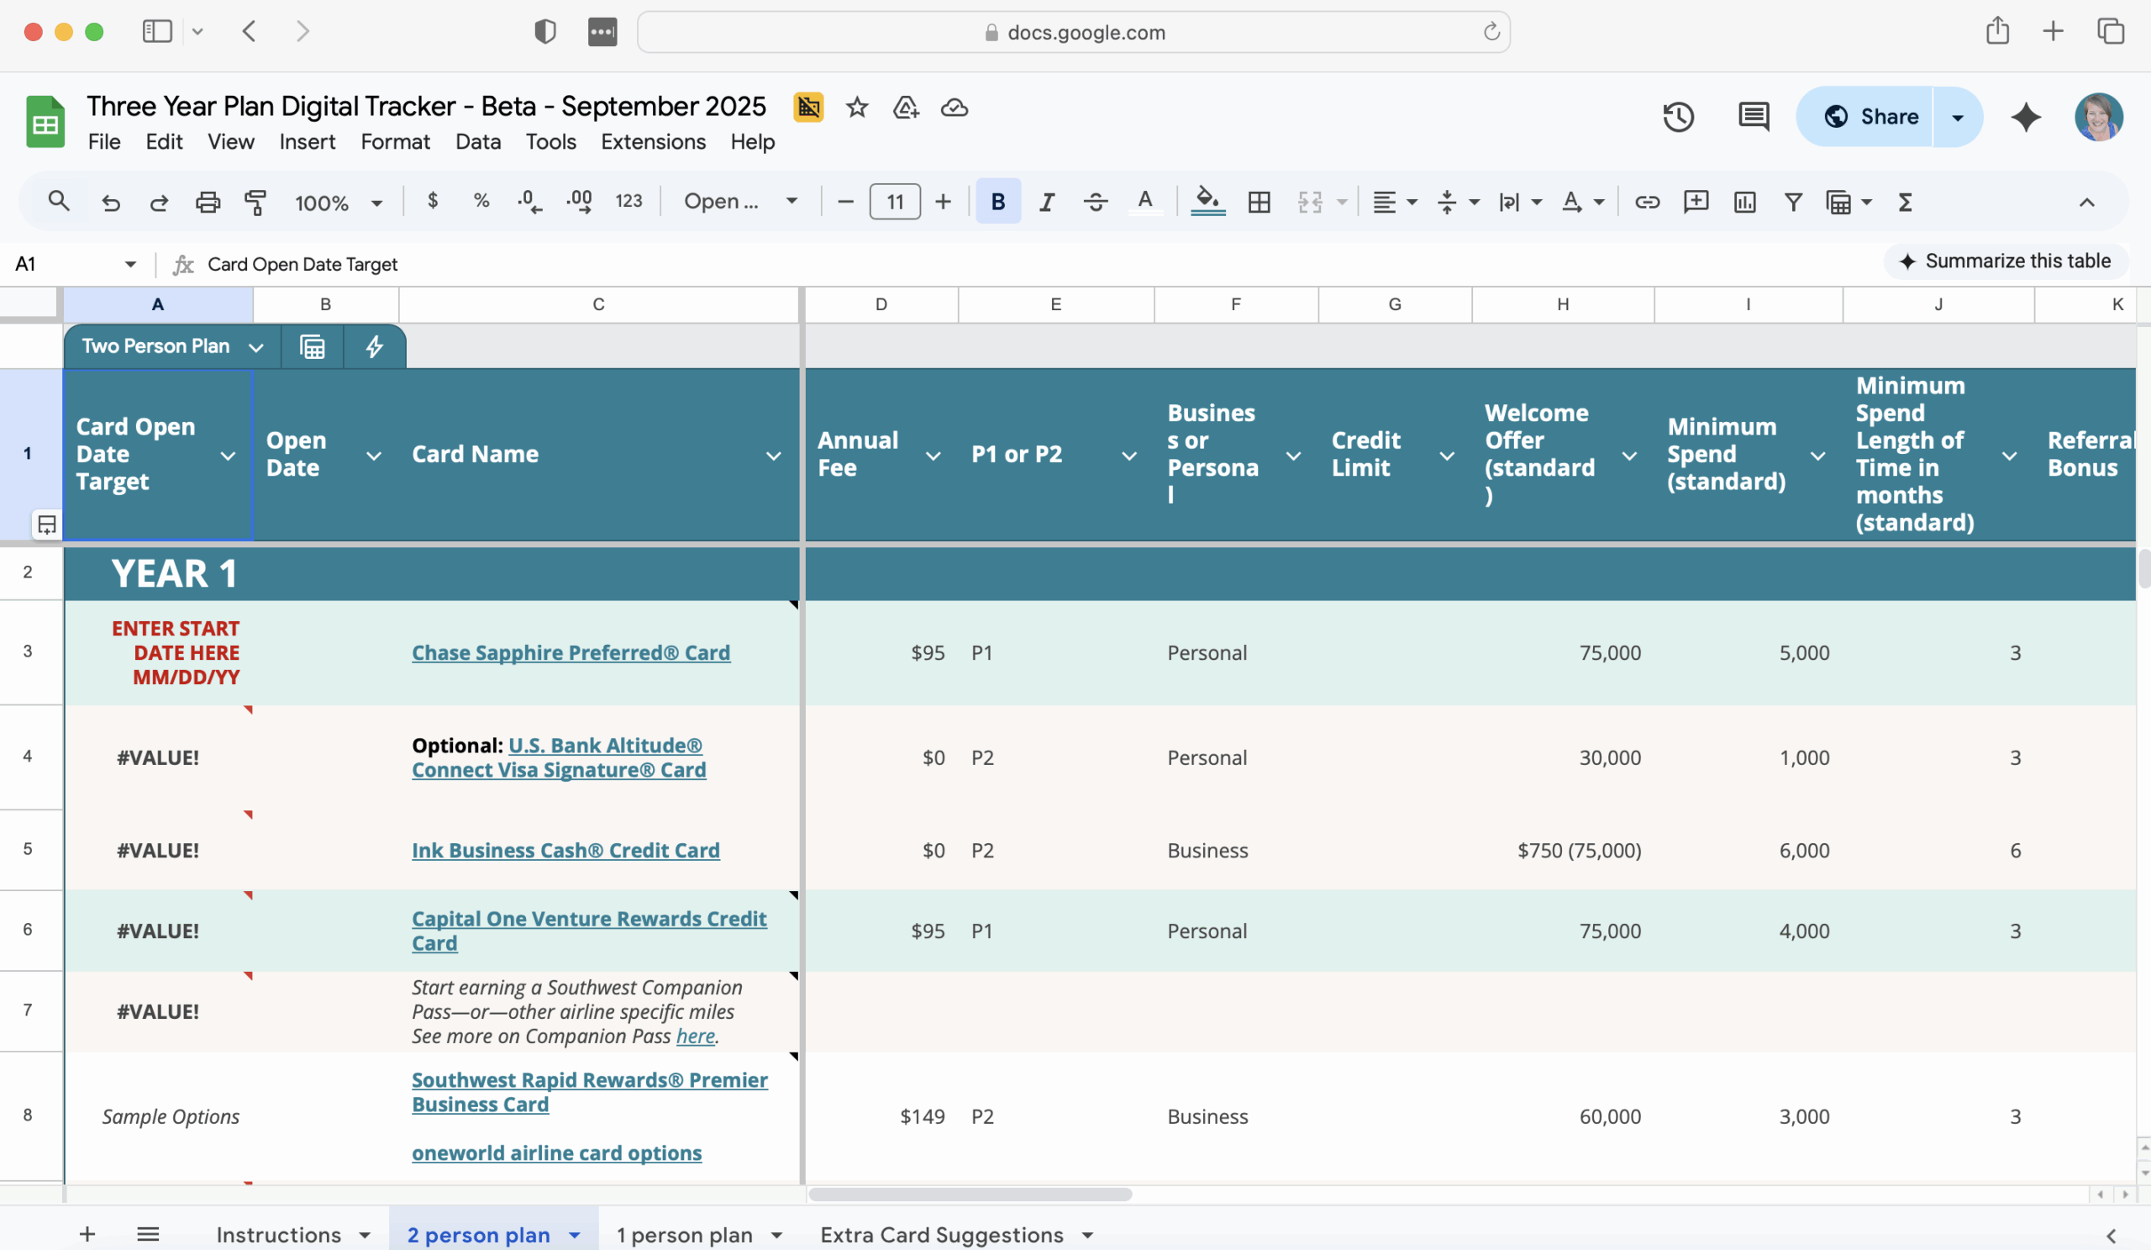This screenshot has height=1250, width=2151.
Task: Open the Format menu
Action: coord(395,142)
